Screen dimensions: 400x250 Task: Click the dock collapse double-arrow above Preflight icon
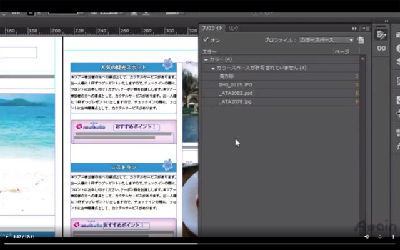[x=386, y=21]
